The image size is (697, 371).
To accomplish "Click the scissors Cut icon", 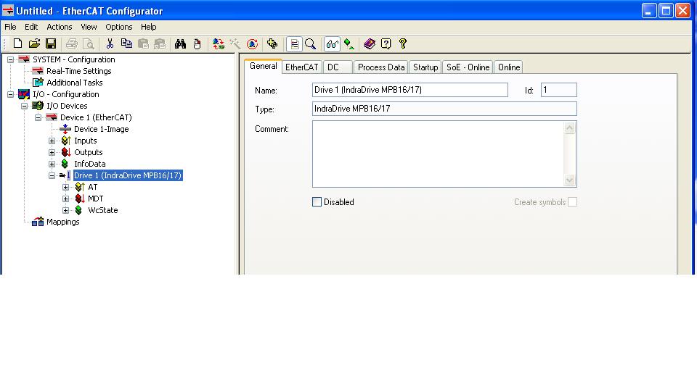I will click(x=110, y=44).
